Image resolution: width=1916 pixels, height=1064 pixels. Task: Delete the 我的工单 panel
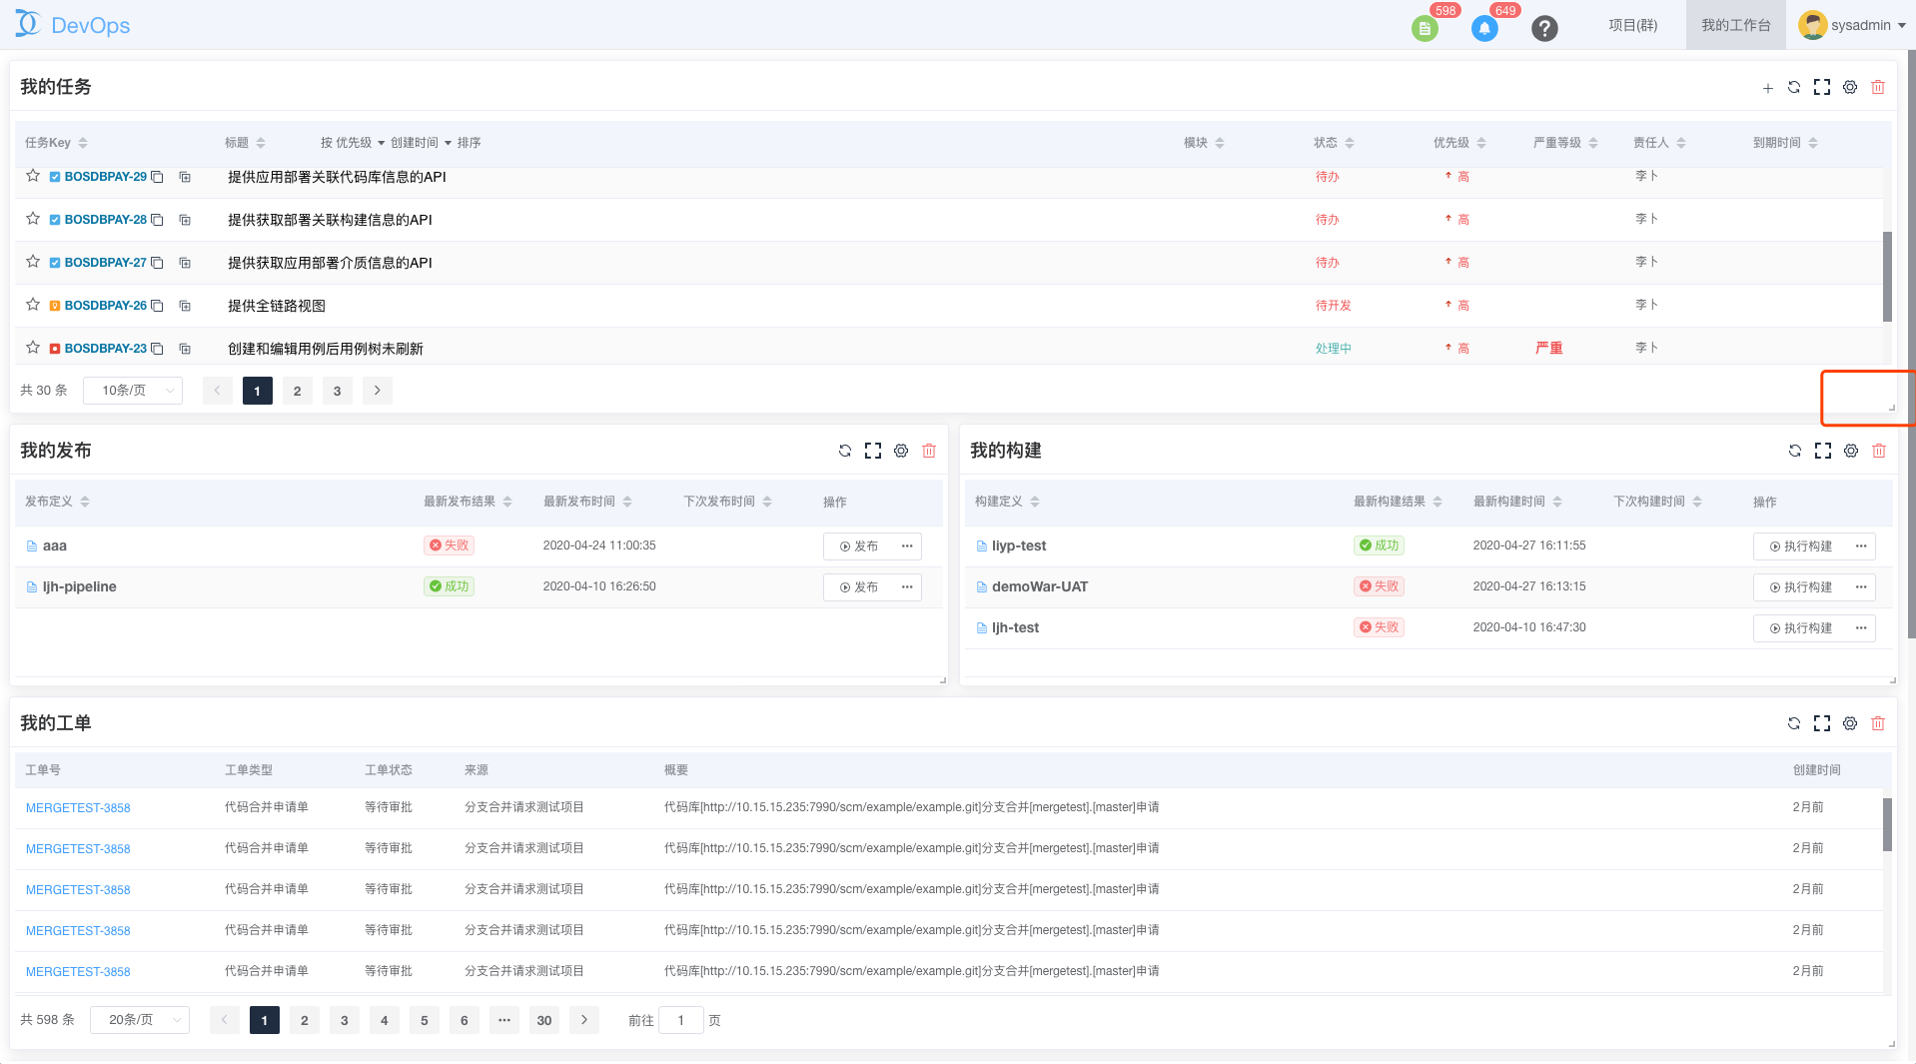tap(1878, 723)
